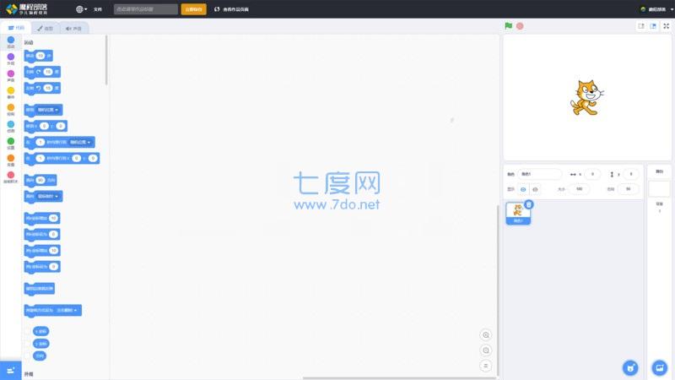This screenshot has height=380, width=675.
Task: Select the Motion block category
Action: 11,42
